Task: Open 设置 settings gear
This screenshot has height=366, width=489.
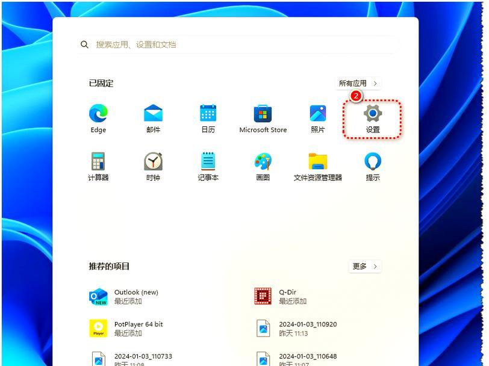Action: tap(373, 119)
